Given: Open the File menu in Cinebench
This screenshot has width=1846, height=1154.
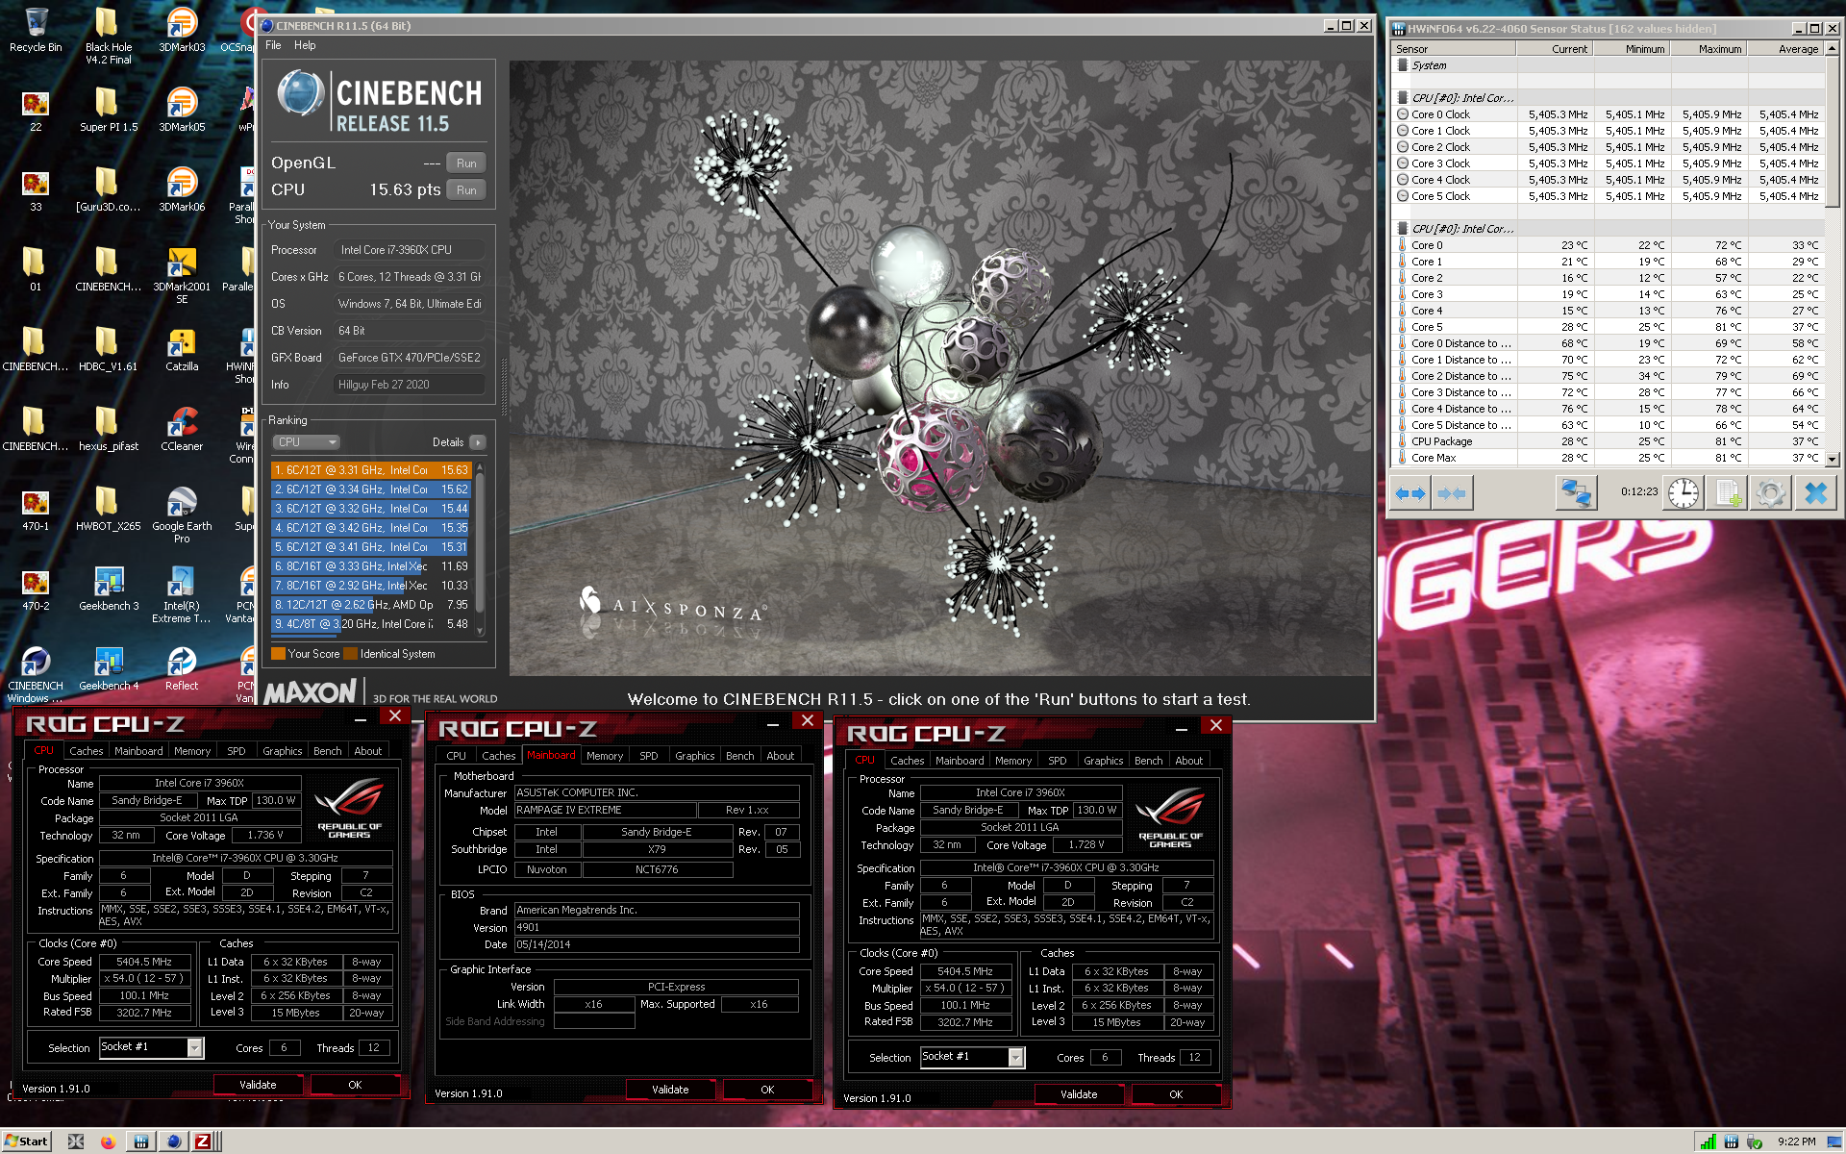Looking at the screenshot, I should [x=273, y=45].
